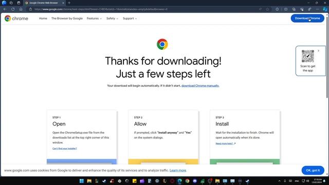
Task: Click the QR code to get the app
Action: pyautogui.click(x=307, y=56)
